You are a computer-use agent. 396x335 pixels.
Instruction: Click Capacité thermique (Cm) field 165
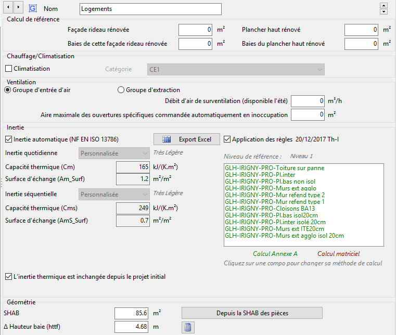(x=133, y=167)
